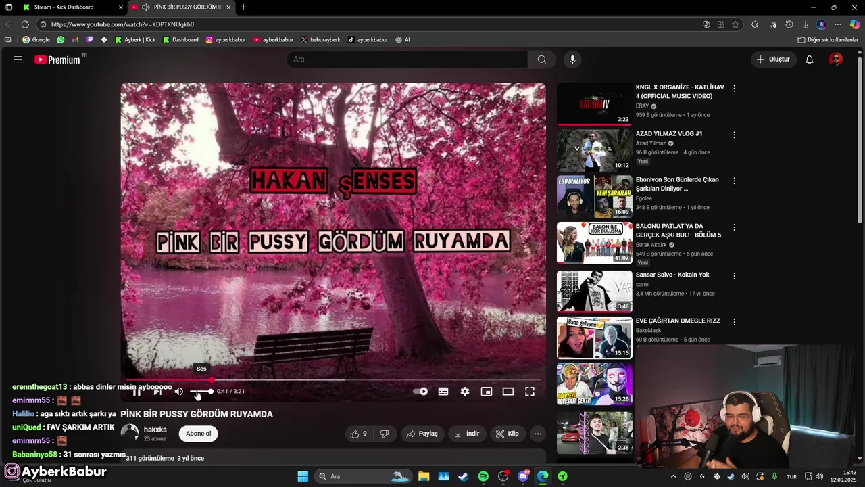This screenshot has height=487, width=865.
Task: Open Steam from taskbar
Action: point(463,476)
